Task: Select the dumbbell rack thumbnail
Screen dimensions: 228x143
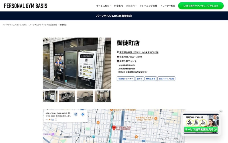Action: click(67, 96)
